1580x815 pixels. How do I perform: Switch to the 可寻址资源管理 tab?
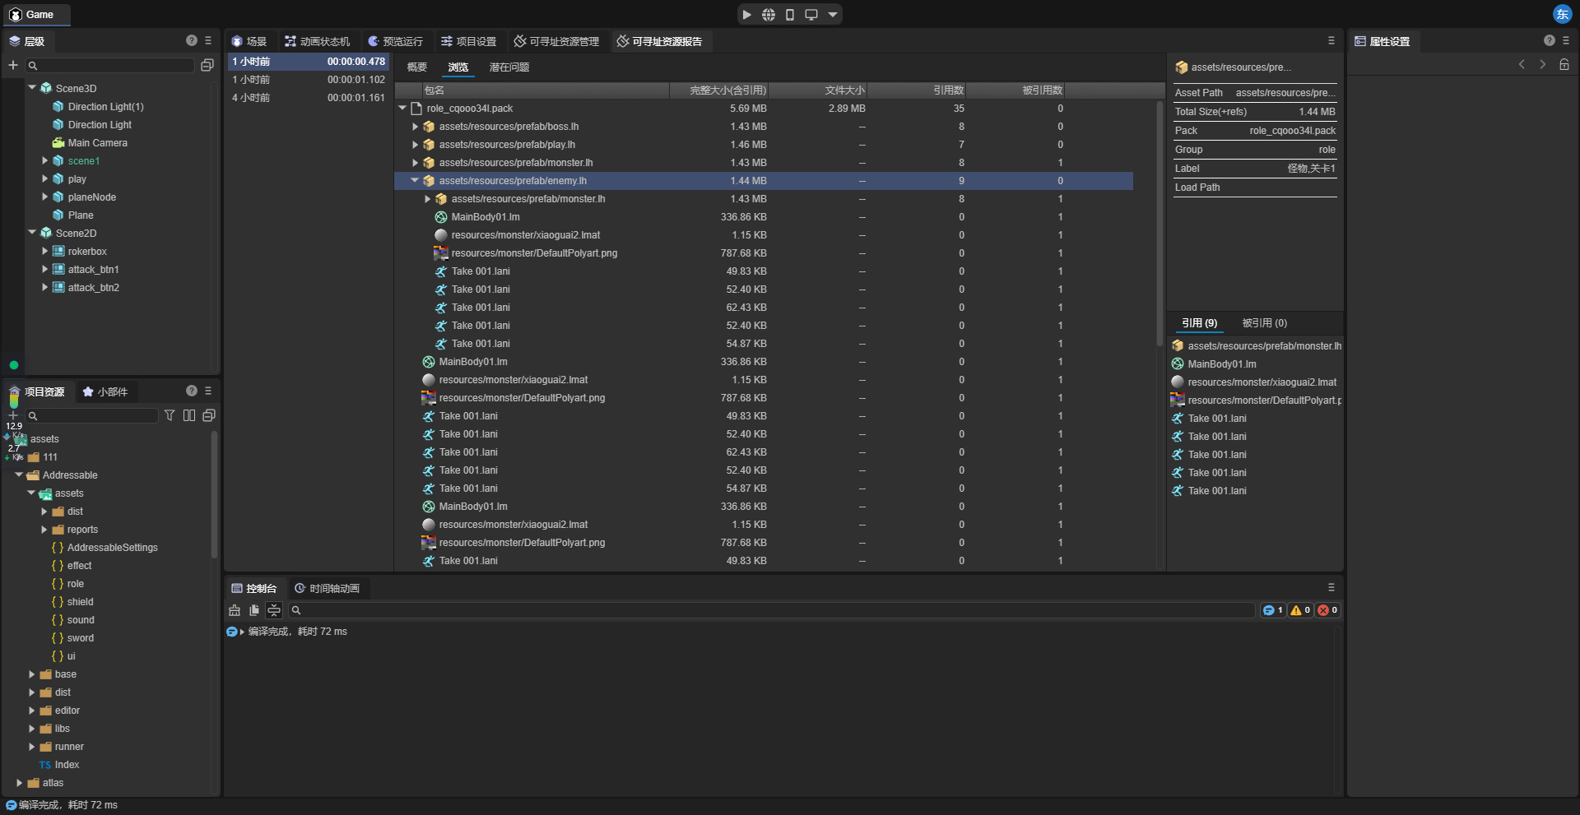click(x=557, y=41)
